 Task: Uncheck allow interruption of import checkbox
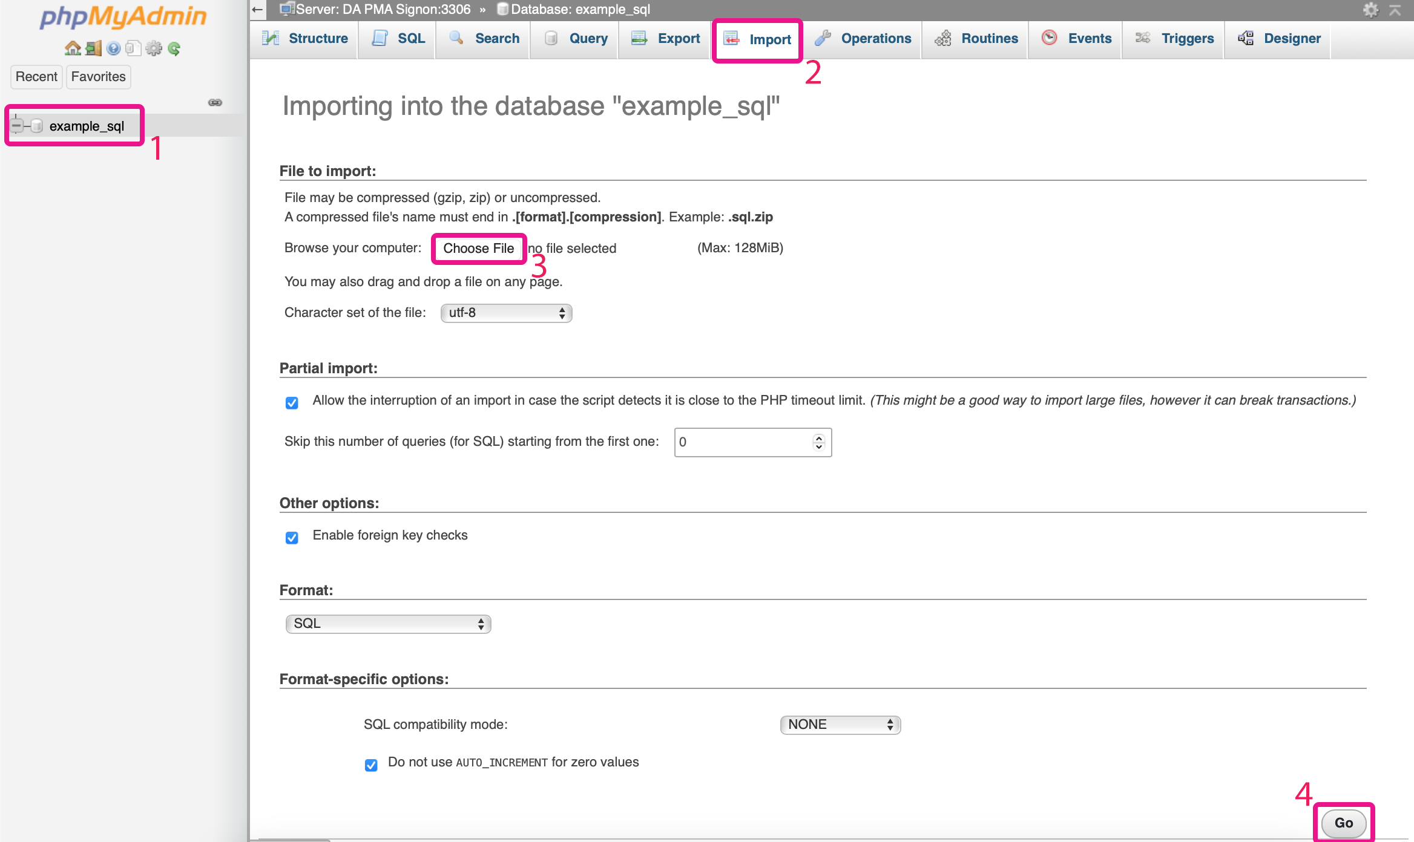click(x=292, y=403)
